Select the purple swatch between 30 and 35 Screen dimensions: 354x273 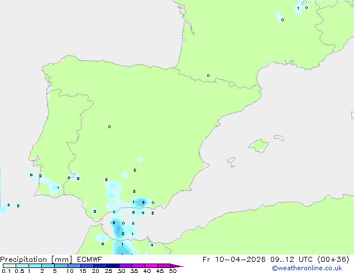tap(126, 266)
